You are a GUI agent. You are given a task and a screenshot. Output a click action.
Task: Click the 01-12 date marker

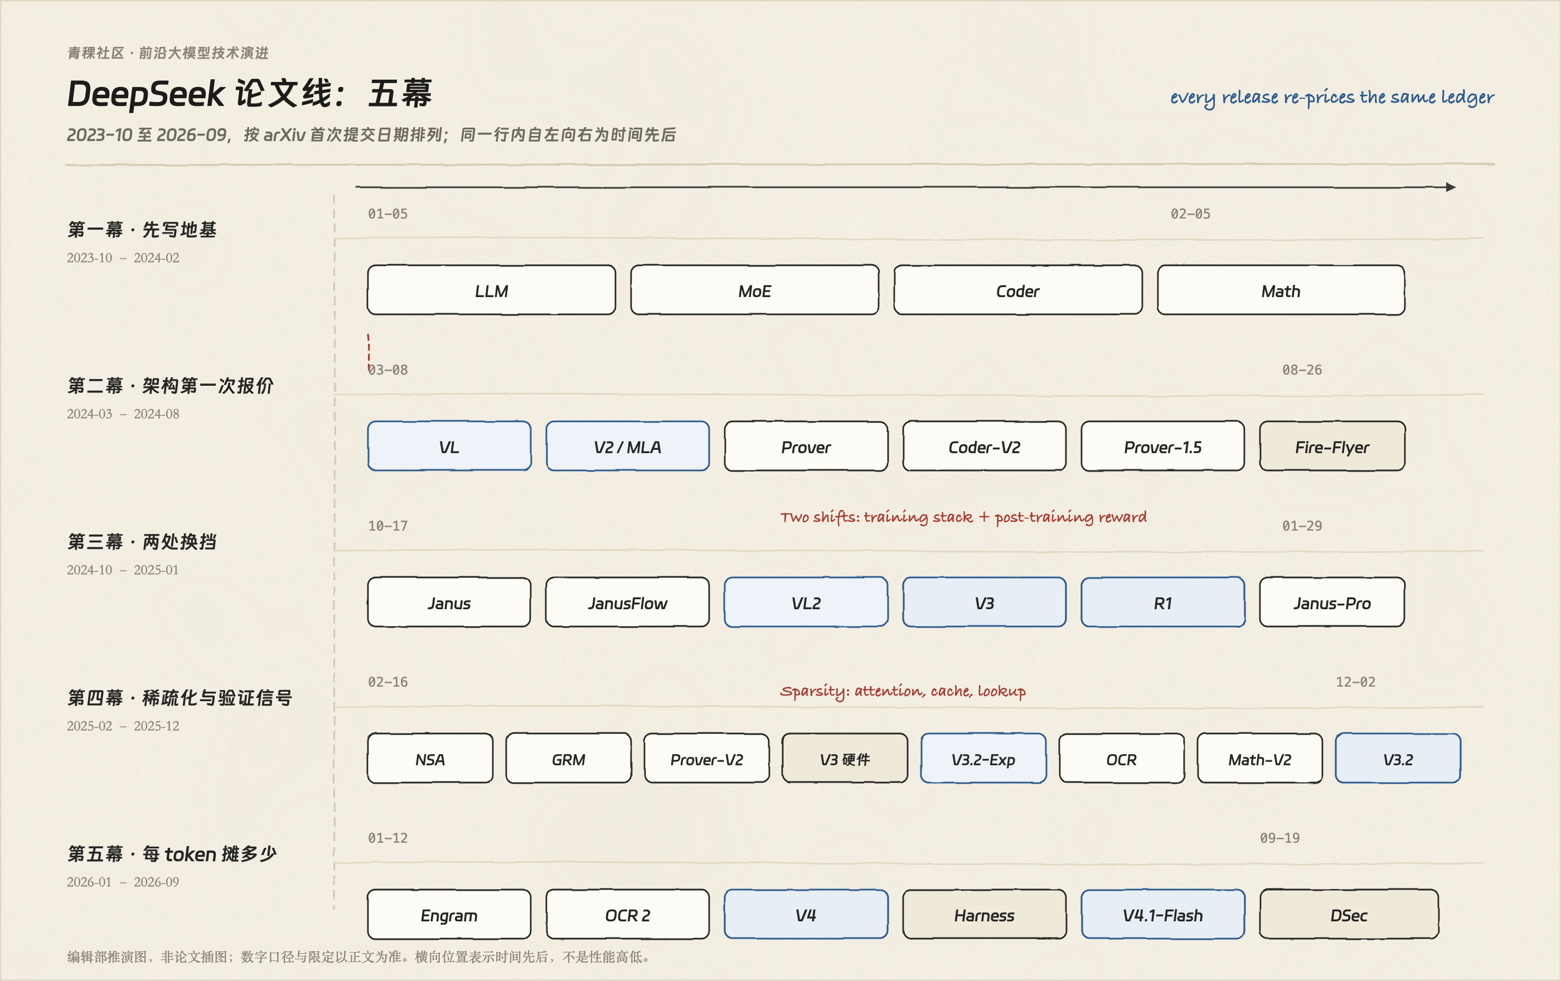click(x=387, y=838)
